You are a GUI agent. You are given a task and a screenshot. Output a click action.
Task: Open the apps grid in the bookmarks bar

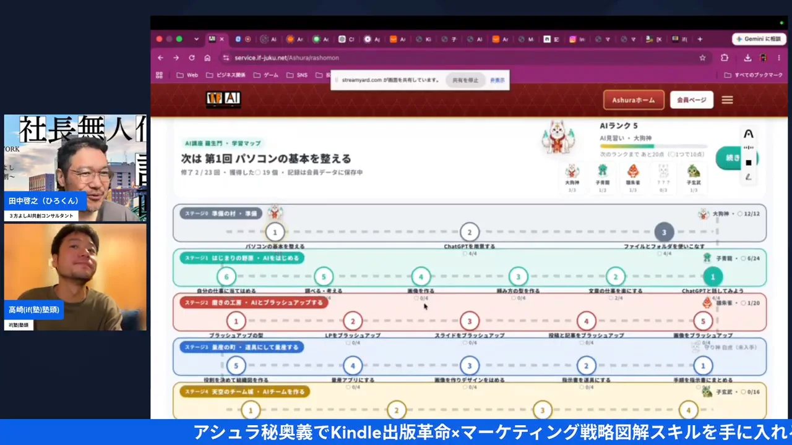[x=159, y=75]
